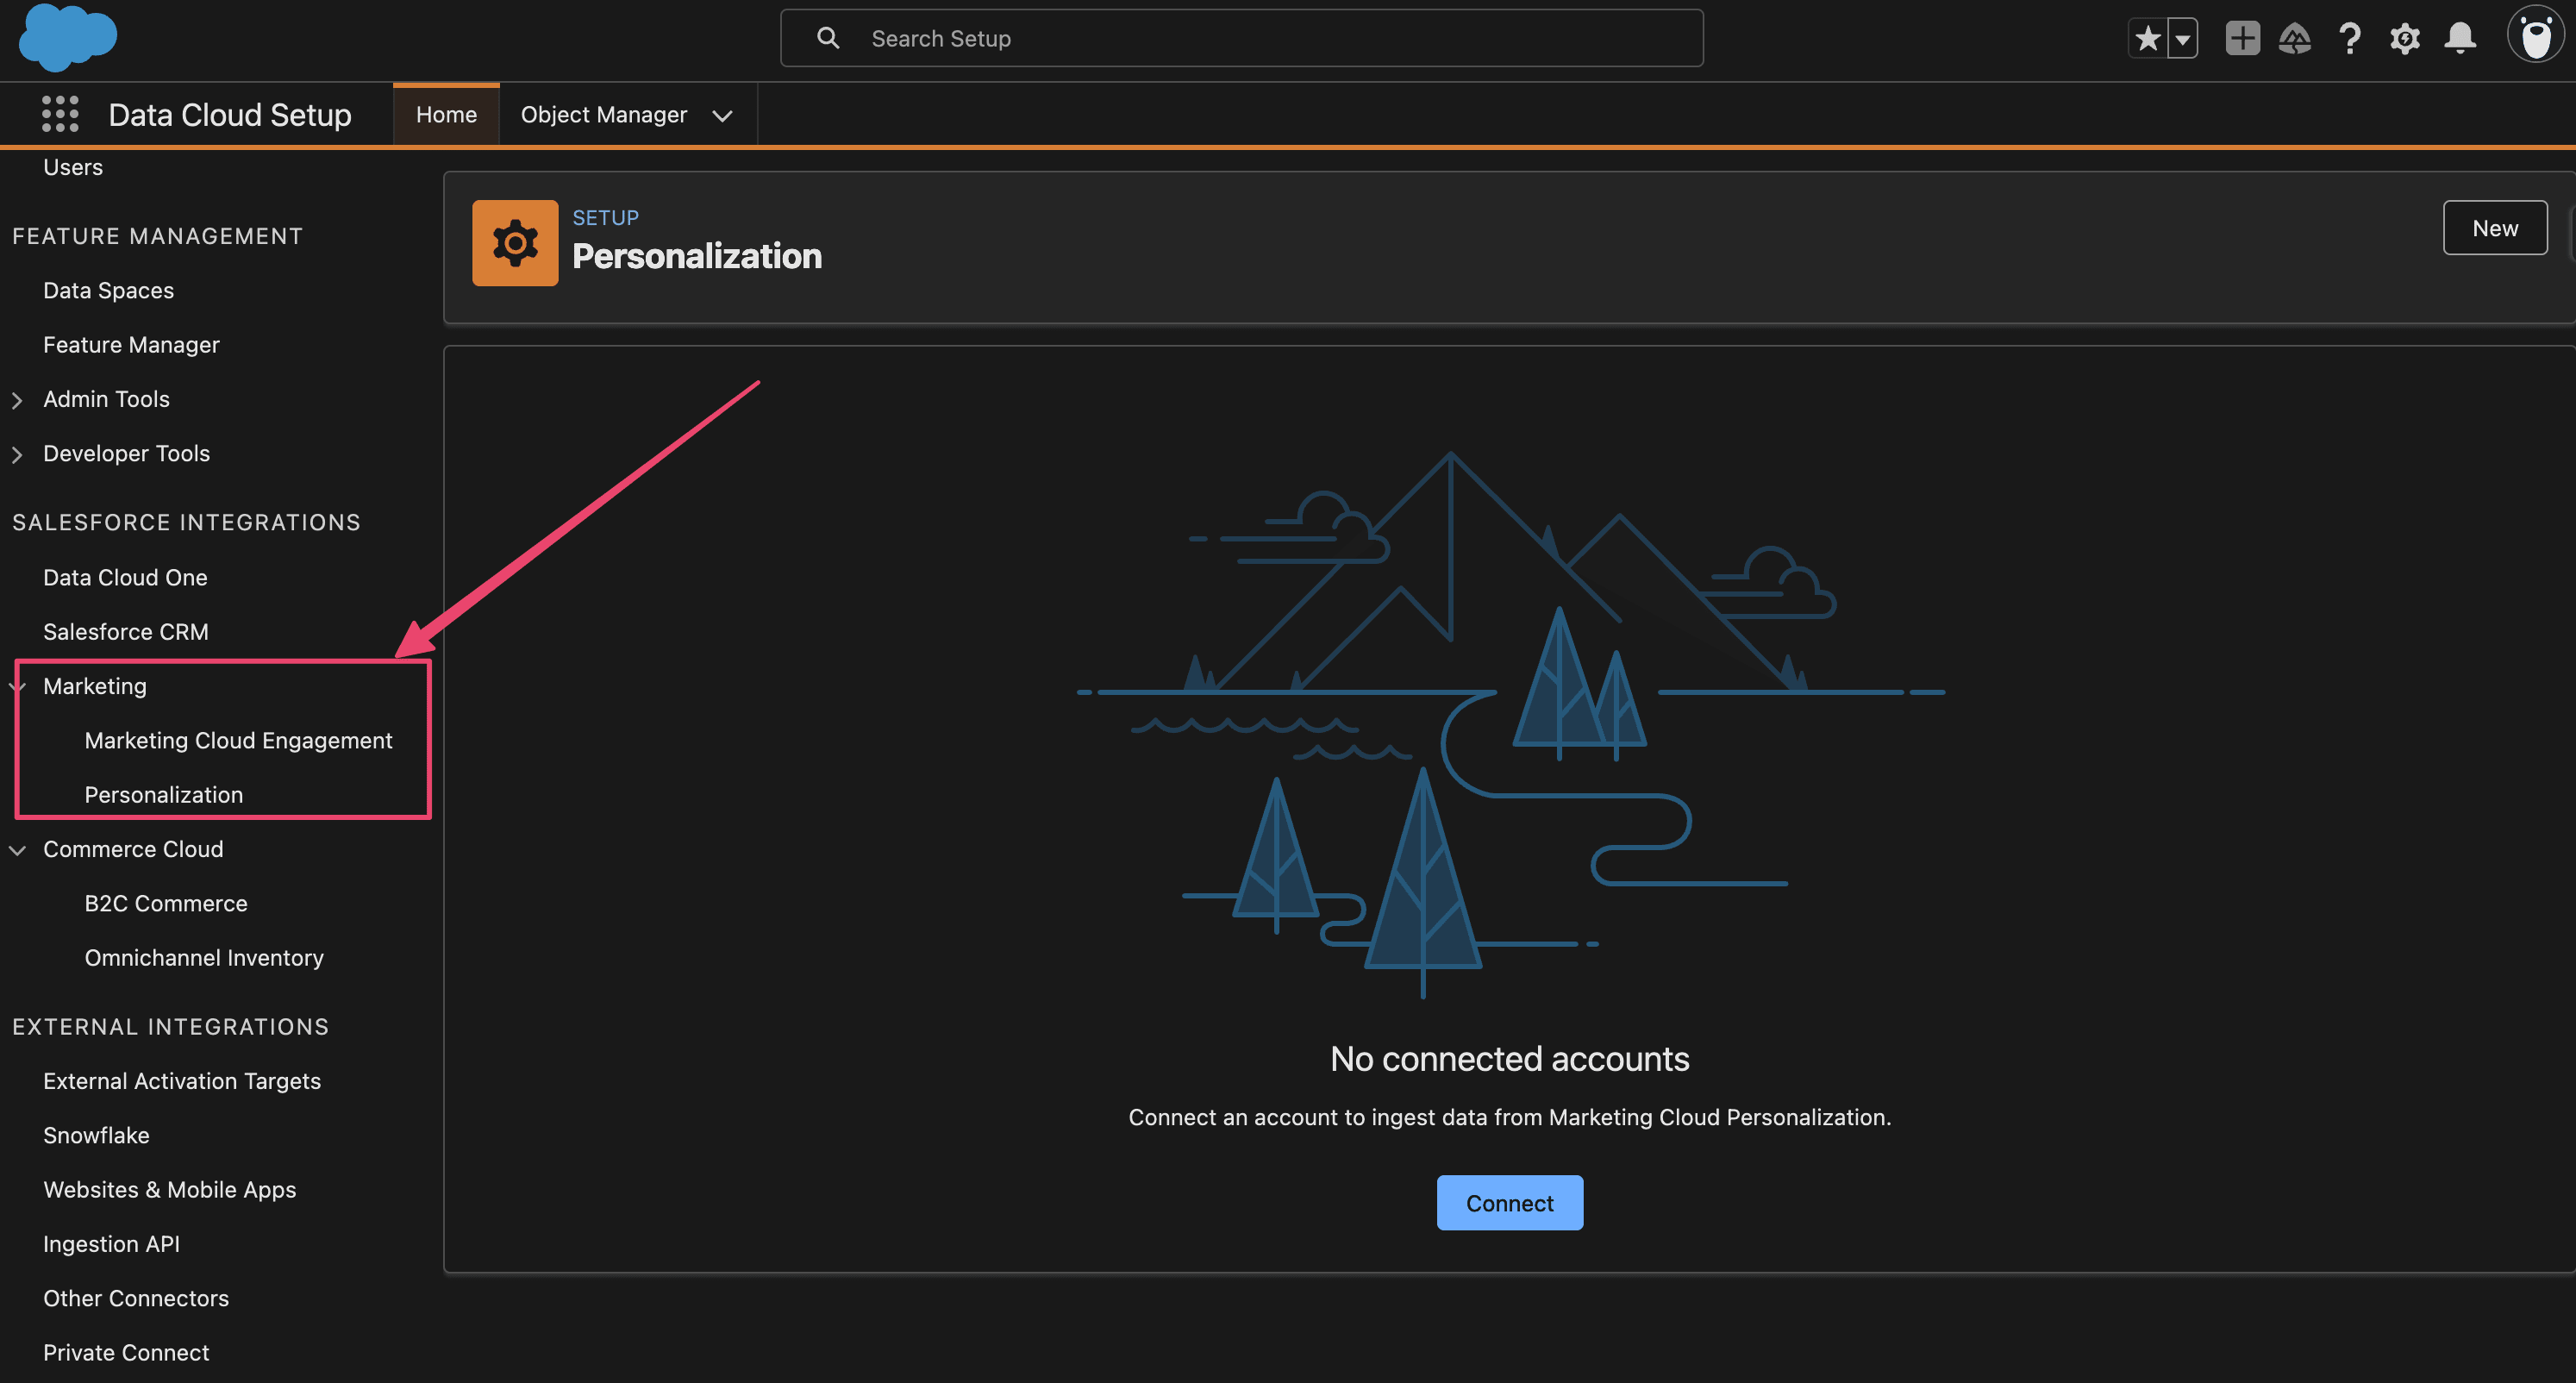Open the App Launcher grid icon

[x=60, y=114]
